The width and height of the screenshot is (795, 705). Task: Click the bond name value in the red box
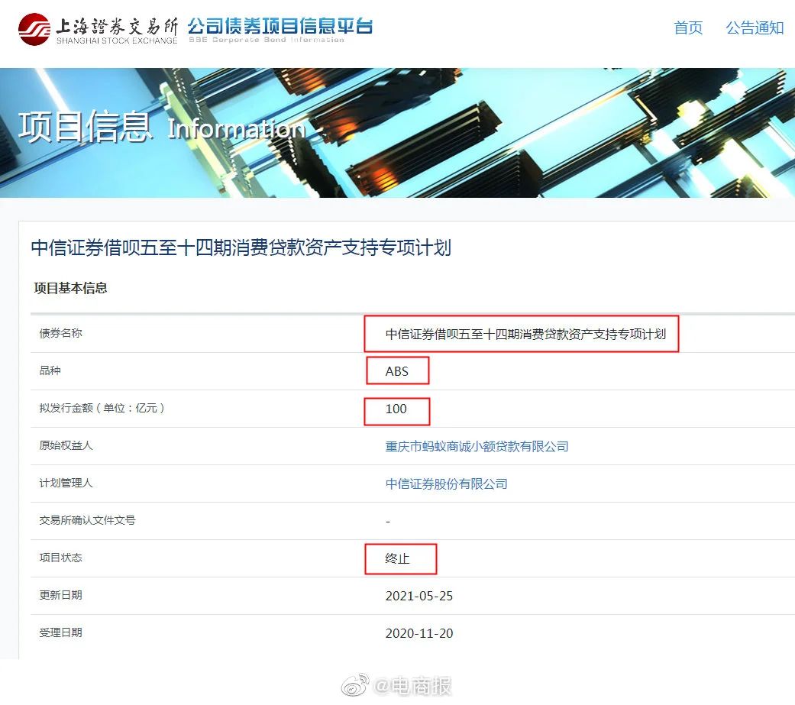coord(525,334)
